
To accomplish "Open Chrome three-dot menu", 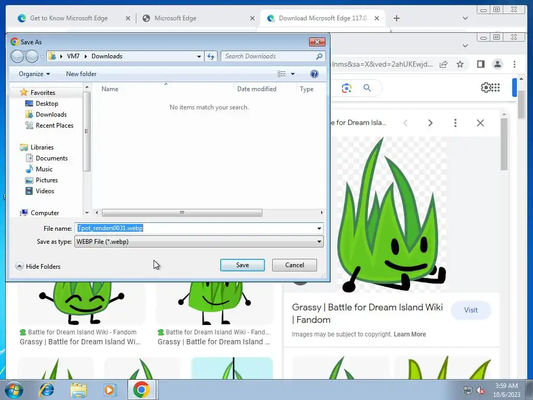I will pos(514,64).
